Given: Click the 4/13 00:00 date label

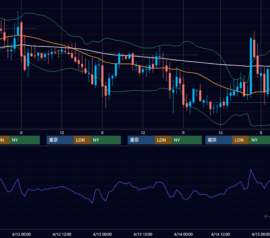Looking at the screenshot, I should 102,234.
